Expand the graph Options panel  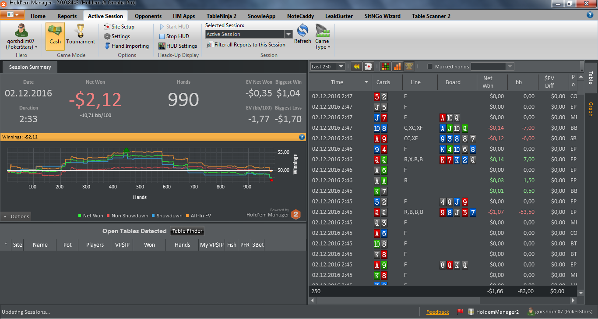pyautogui.click(x=16, y=216)
